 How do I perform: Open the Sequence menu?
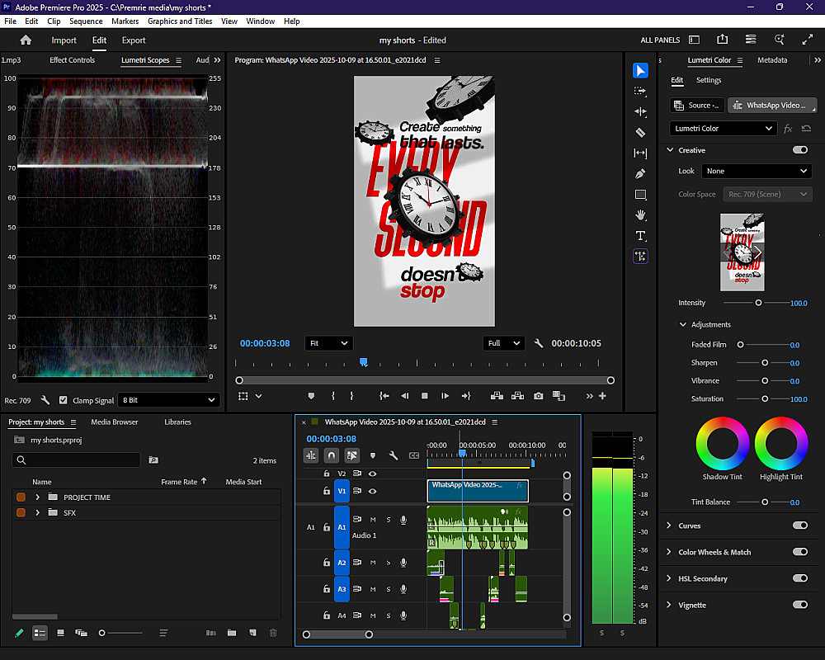[x=86, y=21]
